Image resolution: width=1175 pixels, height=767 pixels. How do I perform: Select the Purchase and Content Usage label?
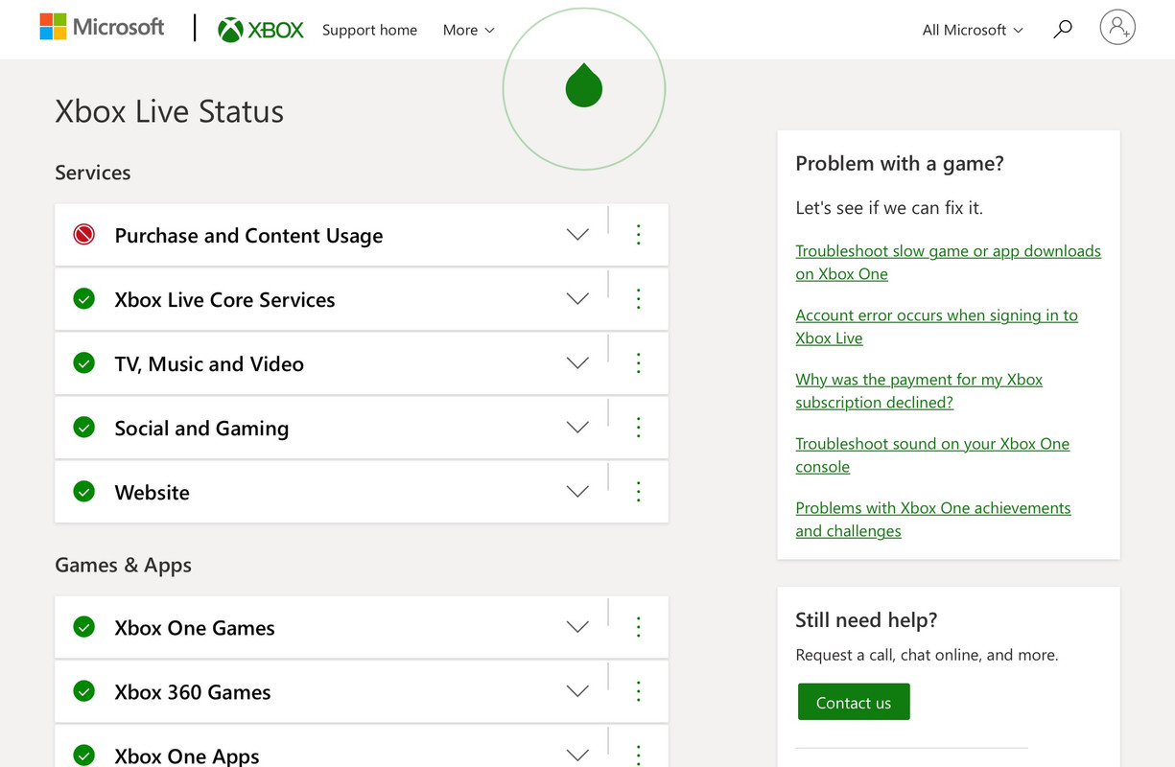click(248, 236)
